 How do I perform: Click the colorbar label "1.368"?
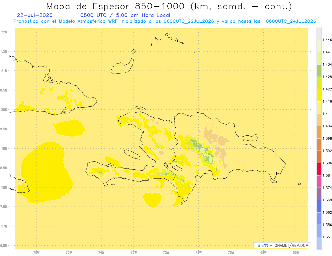pyautogui.click(x=327, y=200)
